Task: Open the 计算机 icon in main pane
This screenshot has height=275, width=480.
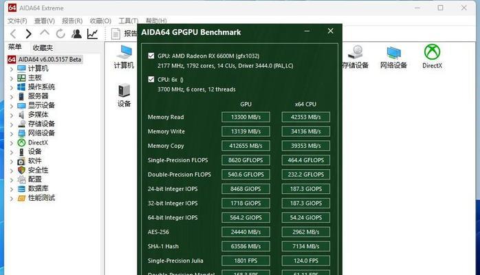Action: [x=124, y=57]
